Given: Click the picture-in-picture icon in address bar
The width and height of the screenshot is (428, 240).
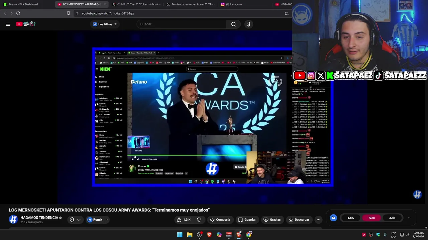Looking at the screenshot, I should tap(287, 13).
